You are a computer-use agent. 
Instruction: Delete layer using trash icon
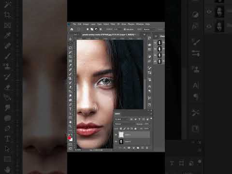pos(147,148)
